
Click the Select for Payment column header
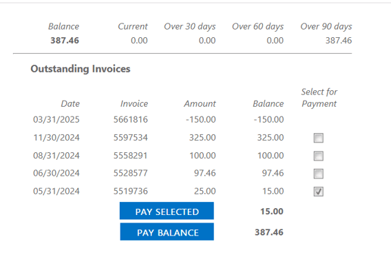click(x=319, y=98)
